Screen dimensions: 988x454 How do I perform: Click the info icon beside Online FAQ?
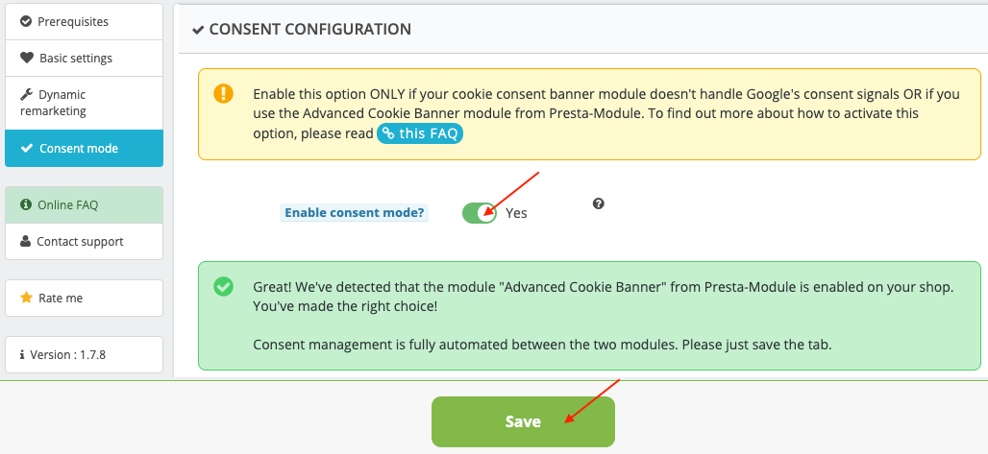26,204
